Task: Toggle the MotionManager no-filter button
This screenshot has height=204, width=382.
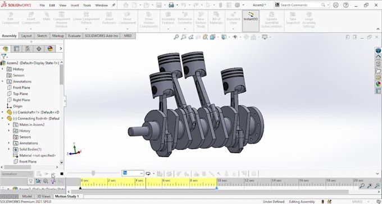Action: pos(31,181)
